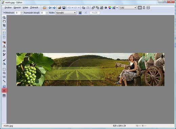Select the Hand pan tool
The image size is (176, 129).
4,21
